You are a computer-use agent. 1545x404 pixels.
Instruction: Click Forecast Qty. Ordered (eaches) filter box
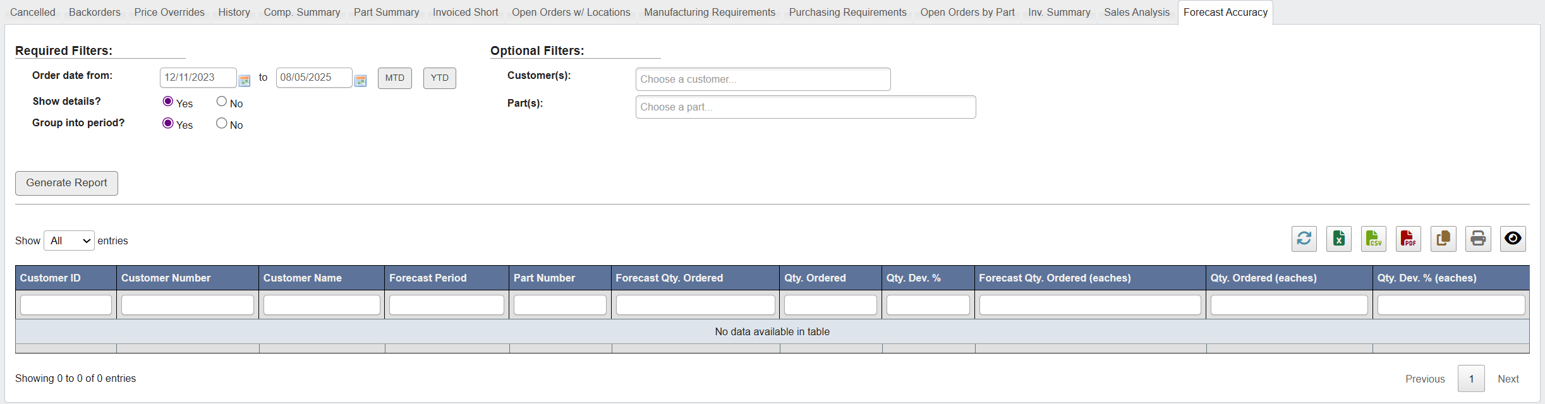point(1090,305)
